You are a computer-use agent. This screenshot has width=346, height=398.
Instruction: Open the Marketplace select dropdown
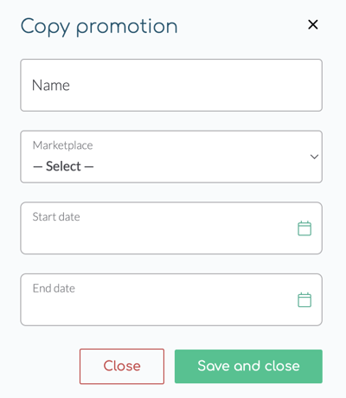point(171,157)
